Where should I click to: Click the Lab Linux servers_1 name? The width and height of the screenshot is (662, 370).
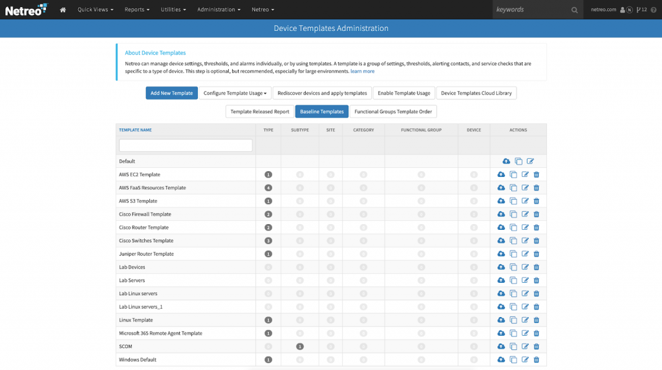[x=140, y=307]
